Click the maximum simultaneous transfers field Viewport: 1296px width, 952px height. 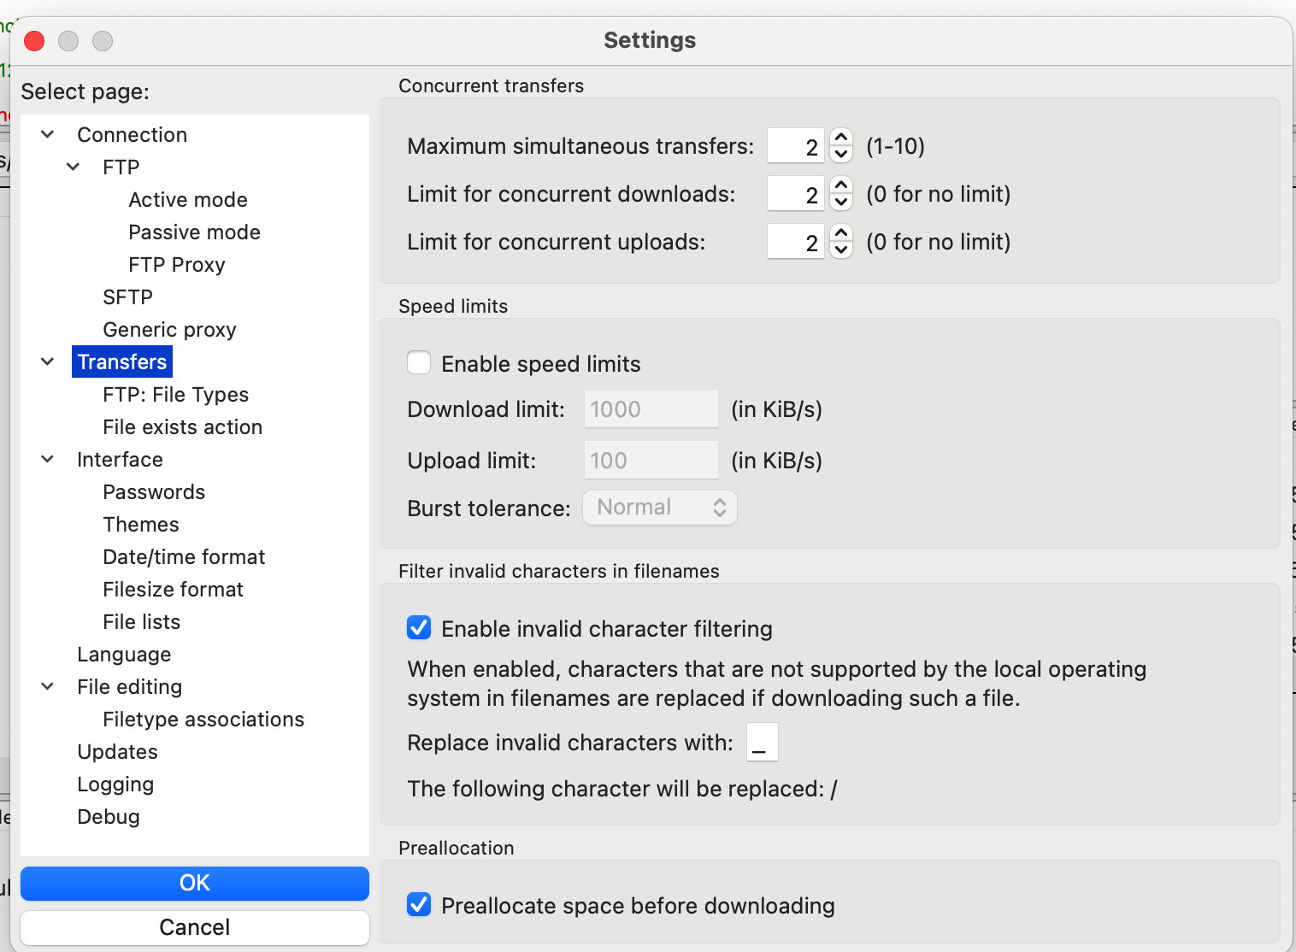coord(795,146)
